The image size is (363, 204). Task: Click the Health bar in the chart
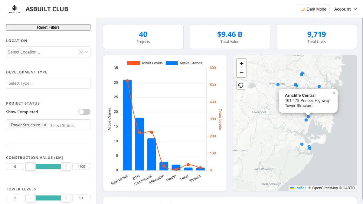176,167
